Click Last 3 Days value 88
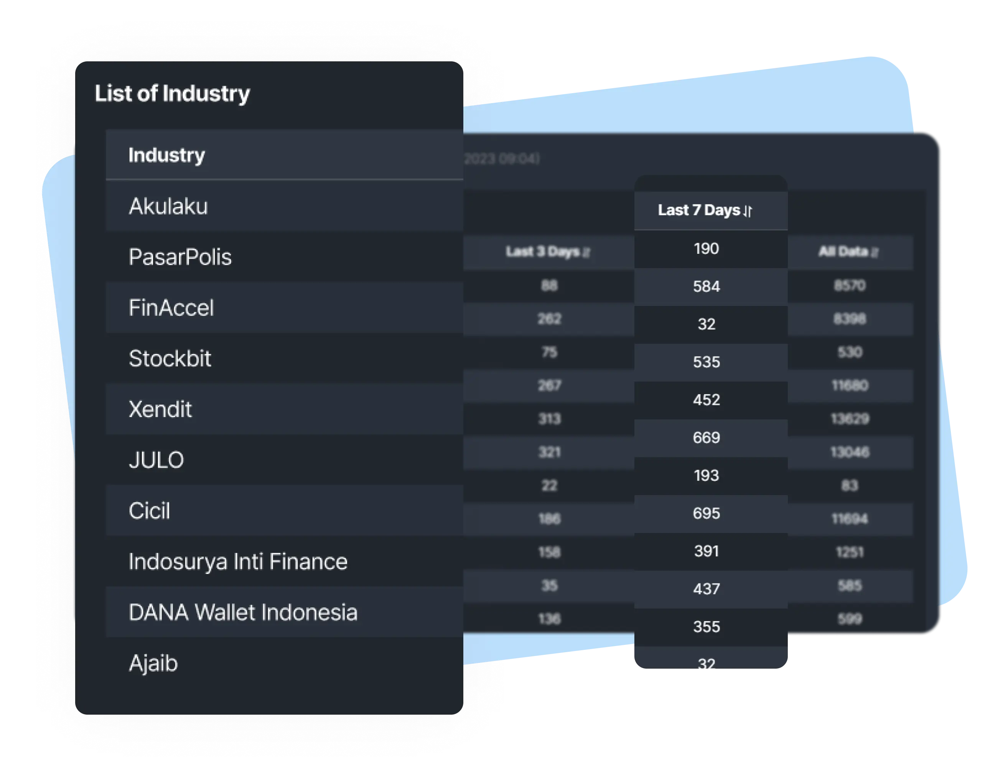 [549, 286]
